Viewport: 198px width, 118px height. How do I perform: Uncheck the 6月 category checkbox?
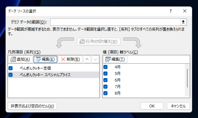coord(105,80)
